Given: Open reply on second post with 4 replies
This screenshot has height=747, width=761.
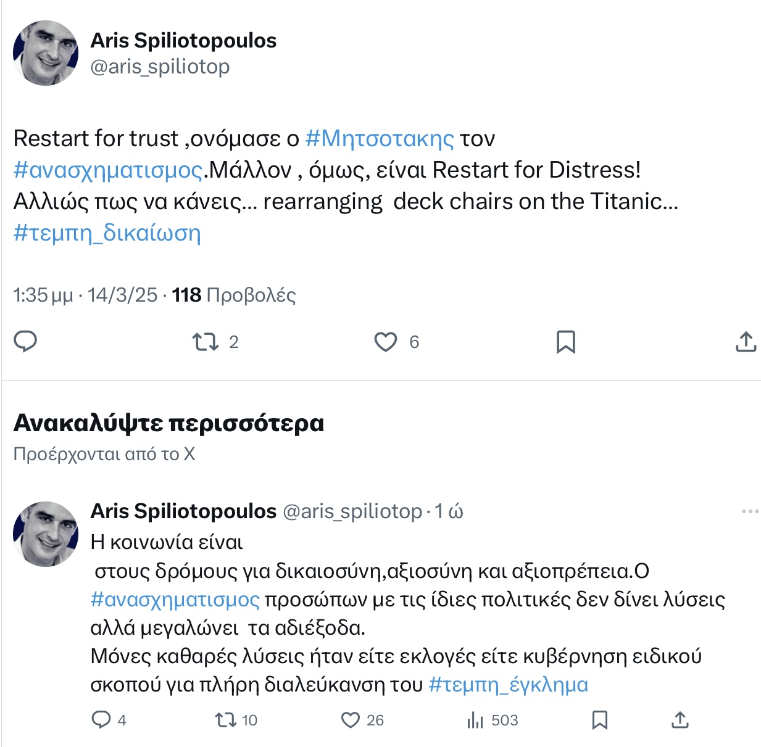Looking at the screenshot, I should 109,720.
